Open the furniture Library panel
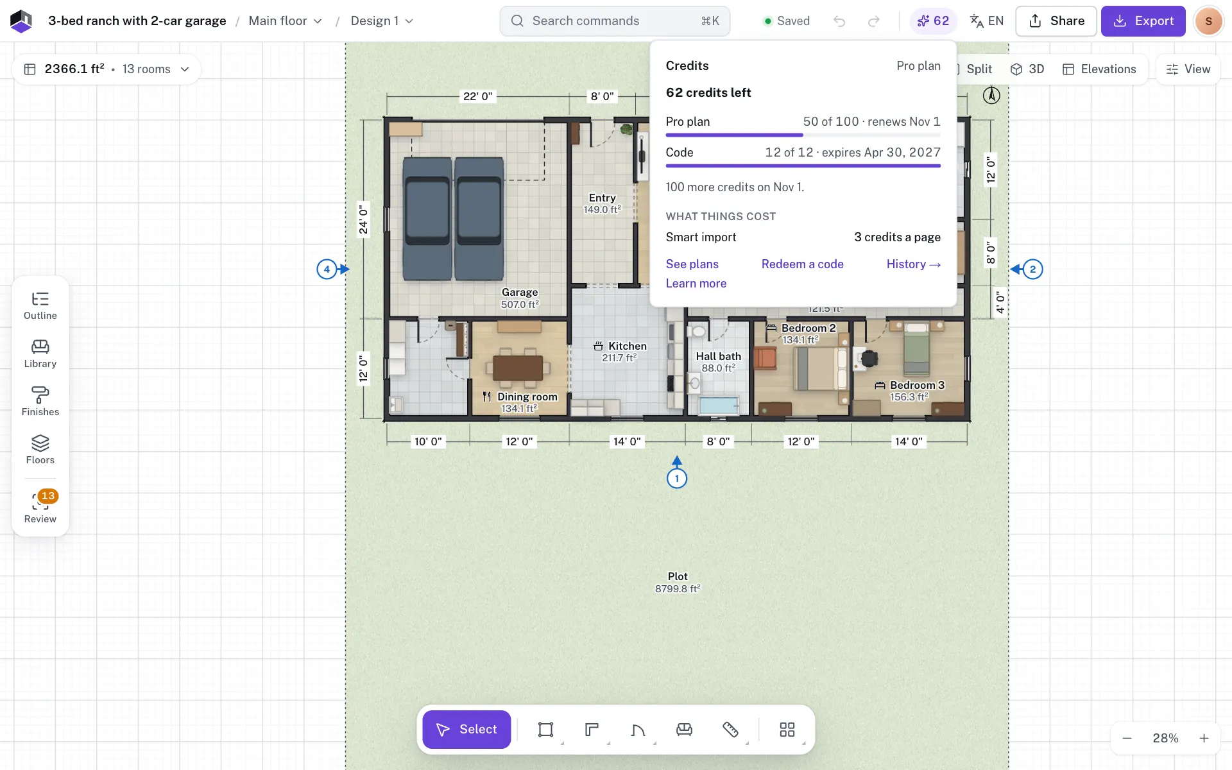1232x770 pixels. [40, 354]
